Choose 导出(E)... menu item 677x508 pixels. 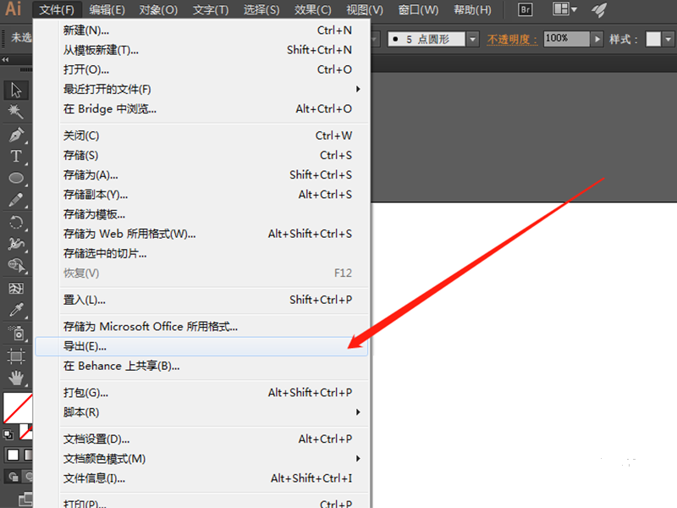point(201,346)
